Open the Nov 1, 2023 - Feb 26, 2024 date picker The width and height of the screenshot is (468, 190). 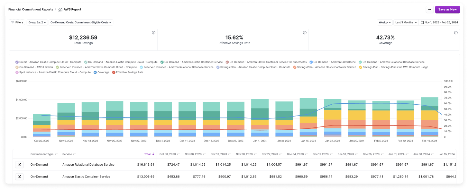click(x=439, y=22)
